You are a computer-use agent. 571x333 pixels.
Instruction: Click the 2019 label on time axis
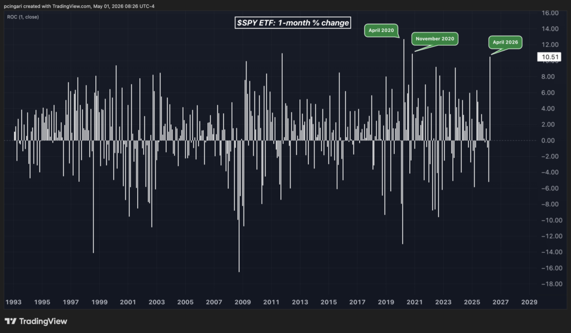tap(386, 302)
